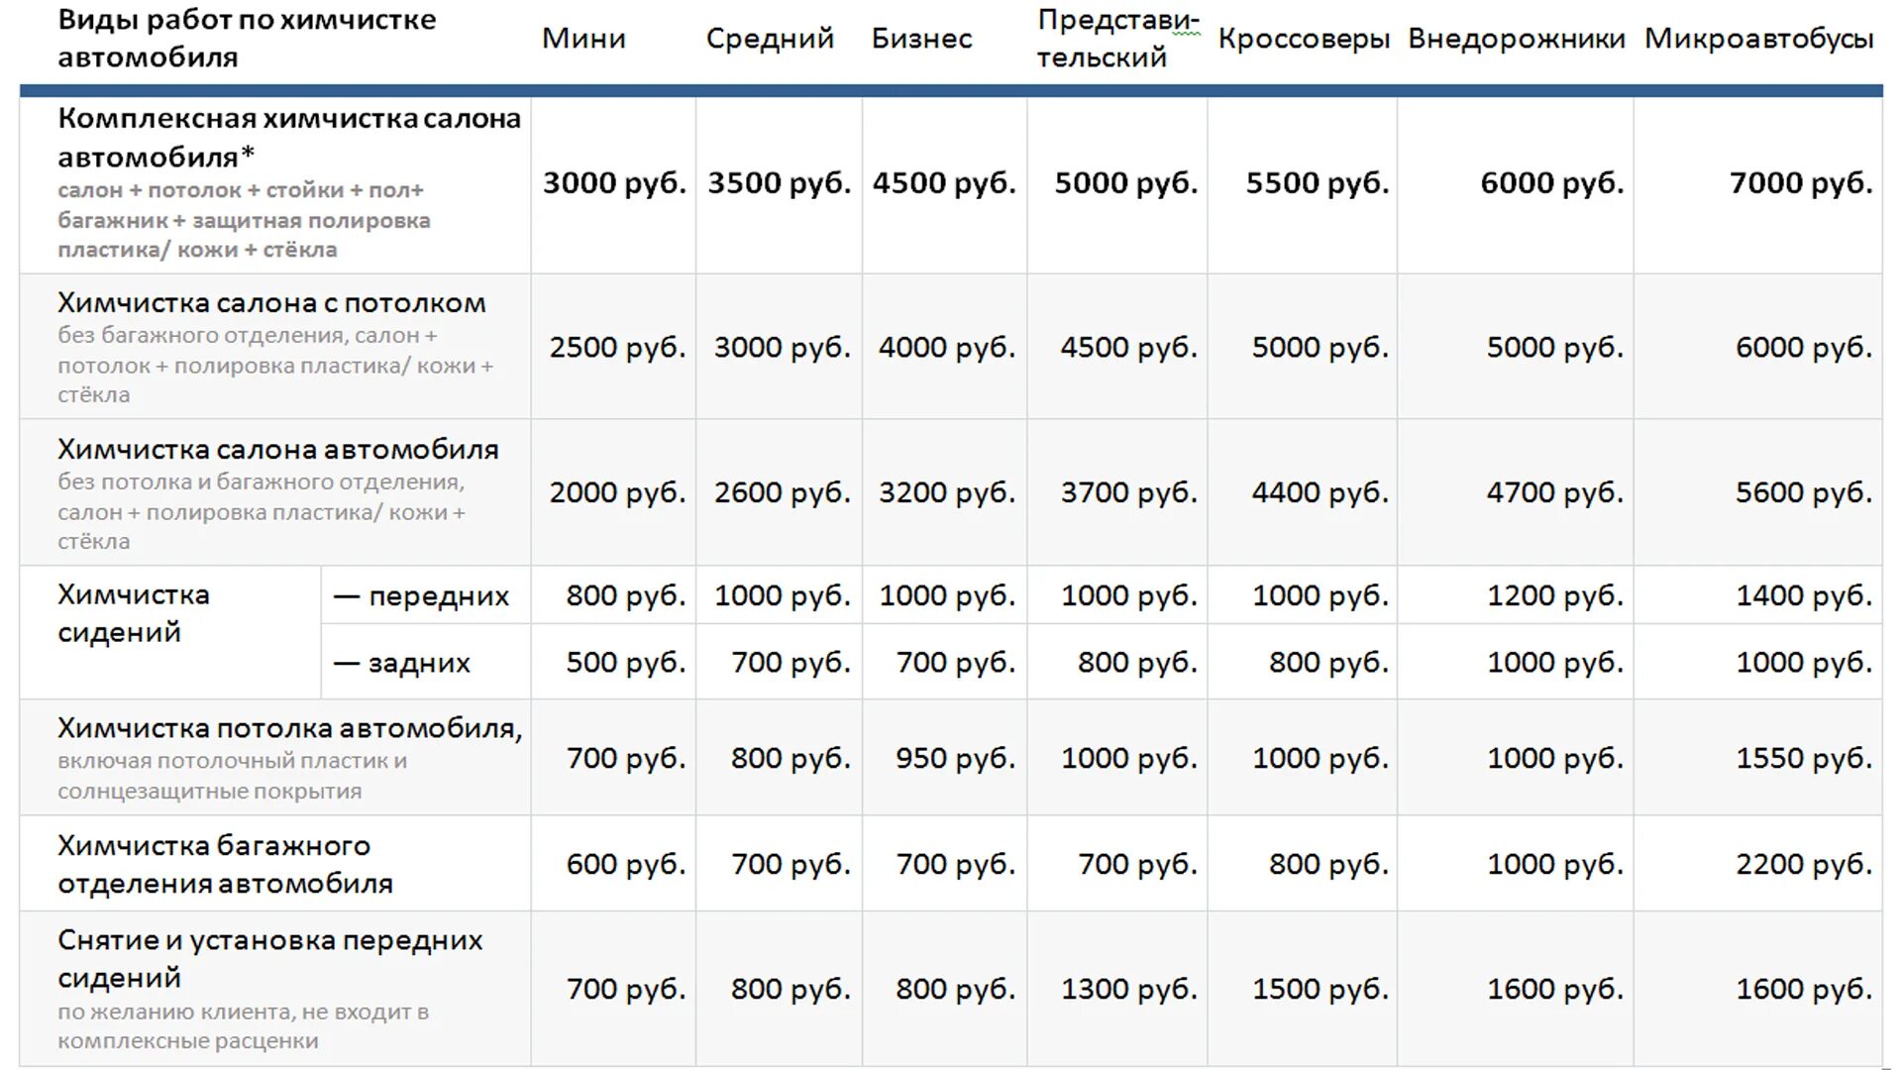The width and height of the screenshot is (1902, 1070).
Task: Click '800 руб.' Мини front seats price
Action: pyautogui.click(x=626, y=595)
